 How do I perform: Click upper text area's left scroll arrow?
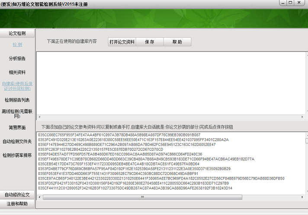click(x=39, y=117)
